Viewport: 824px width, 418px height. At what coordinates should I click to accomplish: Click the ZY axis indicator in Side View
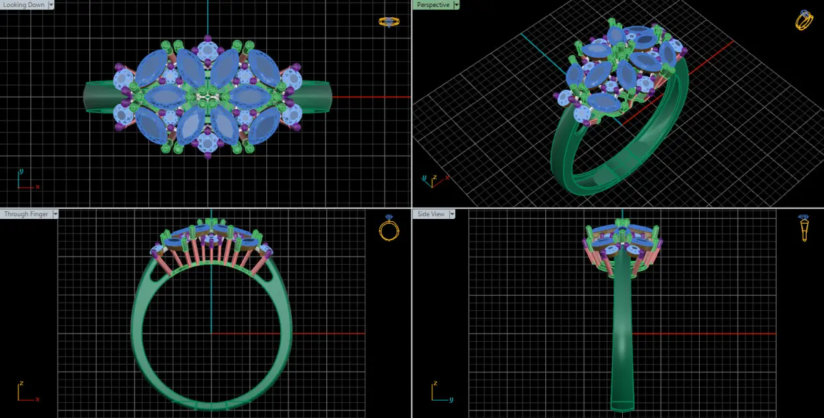(x=443, y=392)
